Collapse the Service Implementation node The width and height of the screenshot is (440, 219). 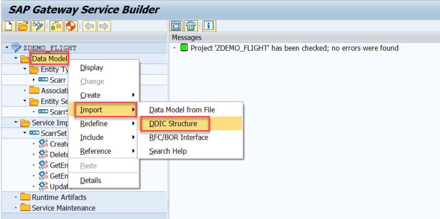click(x=16, y=123)
